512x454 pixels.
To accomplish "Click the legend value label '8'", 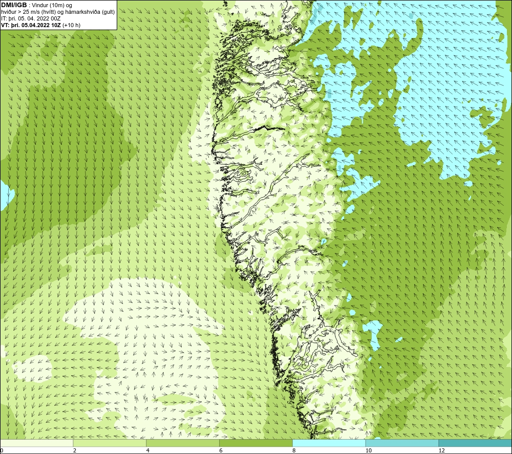I will click(x=294, y=450).
